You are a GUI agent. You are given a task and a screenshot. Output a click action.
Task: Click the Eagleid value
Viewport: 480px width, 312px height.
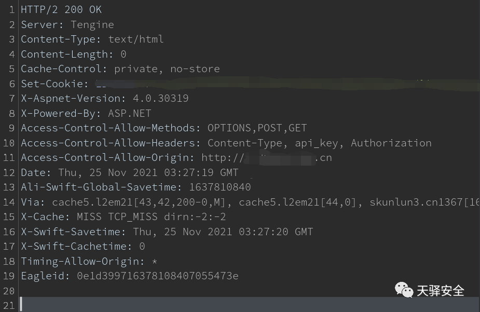(x=157, y=276)
